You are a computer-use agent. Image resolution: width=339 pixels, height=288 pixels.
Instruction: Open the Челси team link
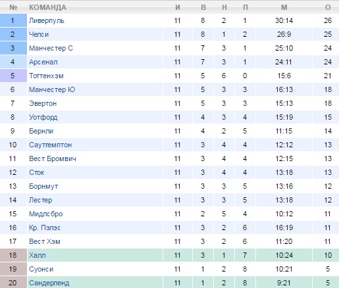coord(39,34)
